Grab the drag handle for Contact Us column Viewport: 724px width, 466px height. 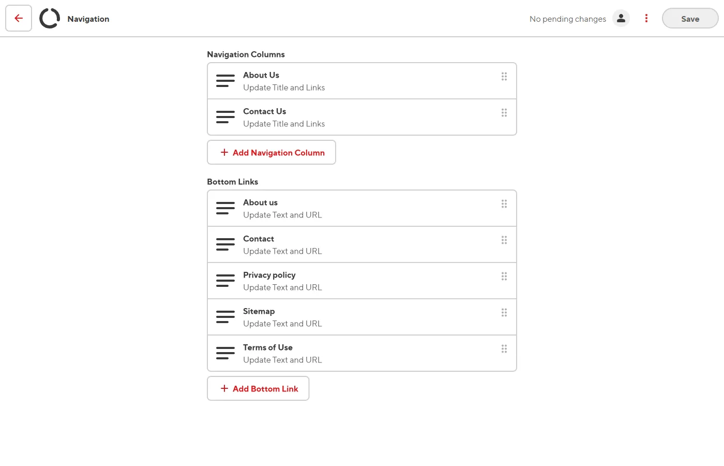tap(504, 112)
